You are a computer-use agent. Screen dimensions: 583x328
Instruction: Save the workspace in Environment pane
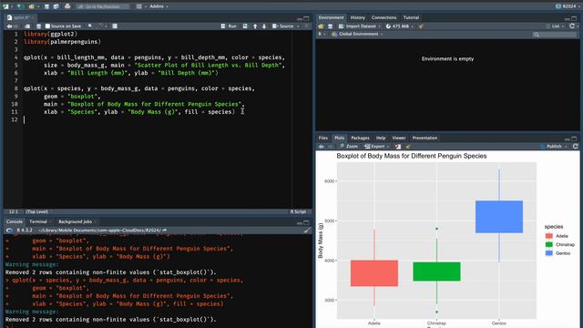(x=330, y=26)
